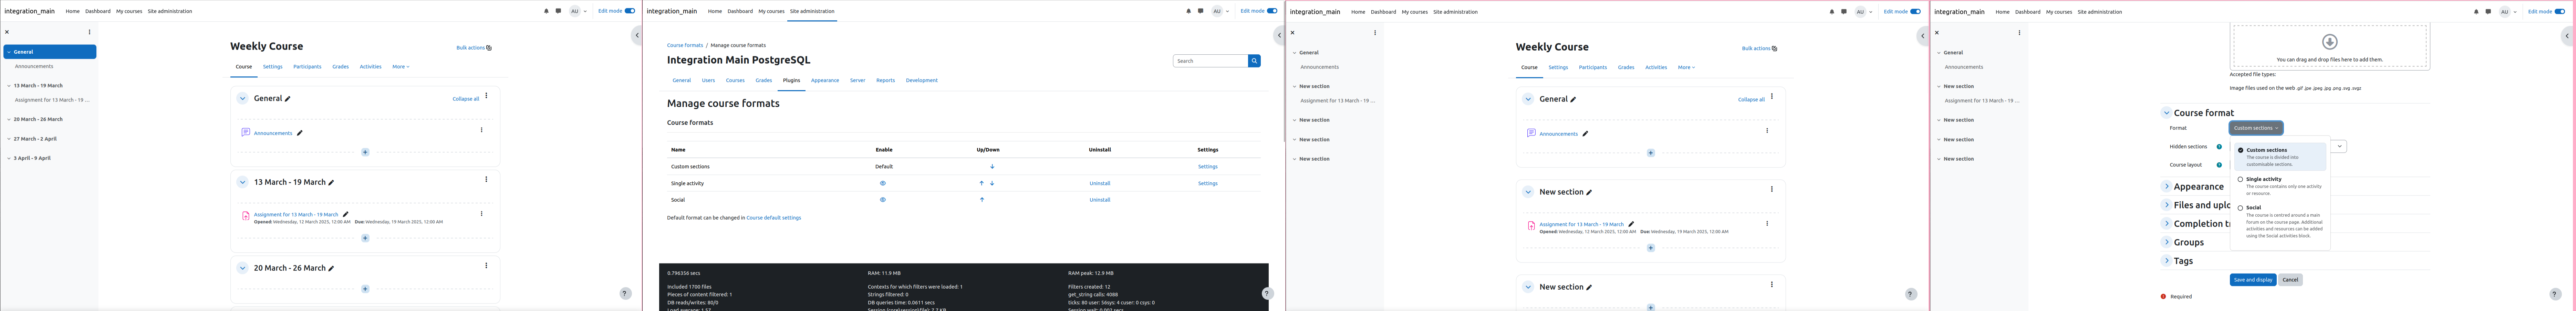Open Participants tab in first window

pyautogui.click(x=307, y=67)
